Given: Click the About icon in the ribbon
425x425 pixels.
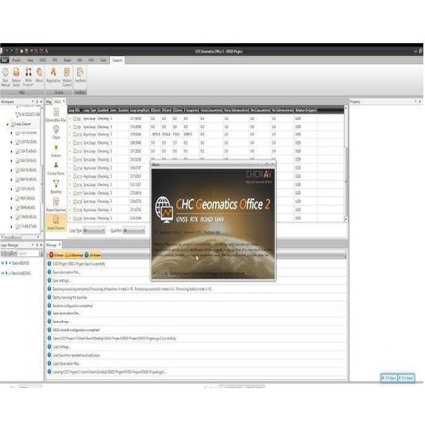Looking at the screenshot, I should pyautogui.click(x=39, y=75).
